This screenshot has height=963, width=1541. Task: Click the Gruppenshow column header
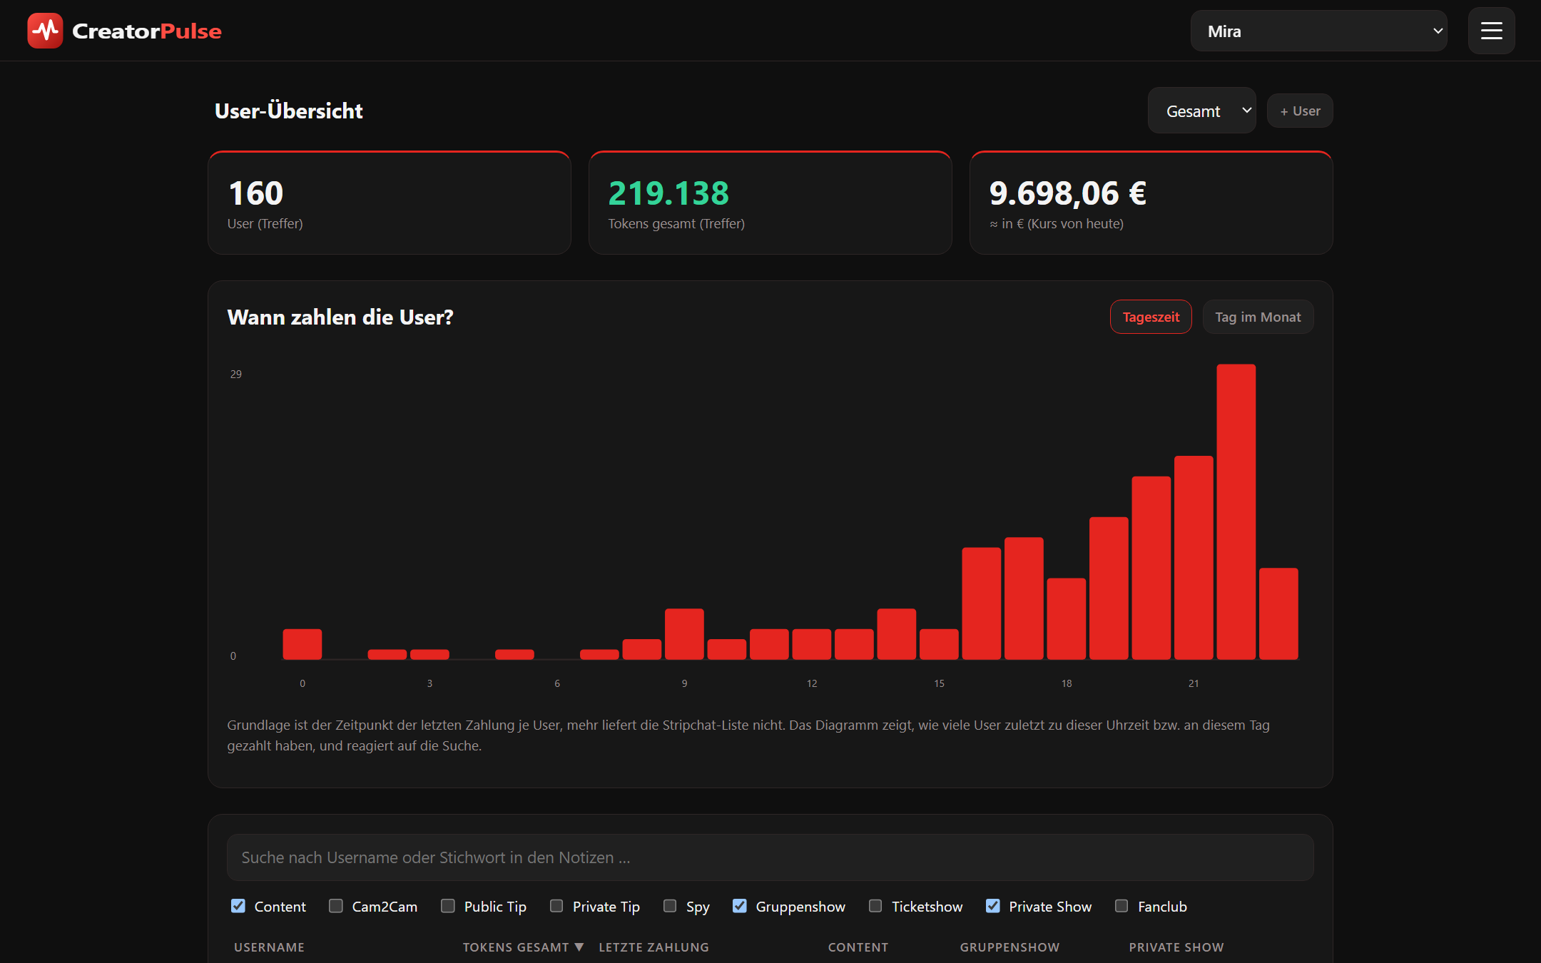tap(1009, 947)
